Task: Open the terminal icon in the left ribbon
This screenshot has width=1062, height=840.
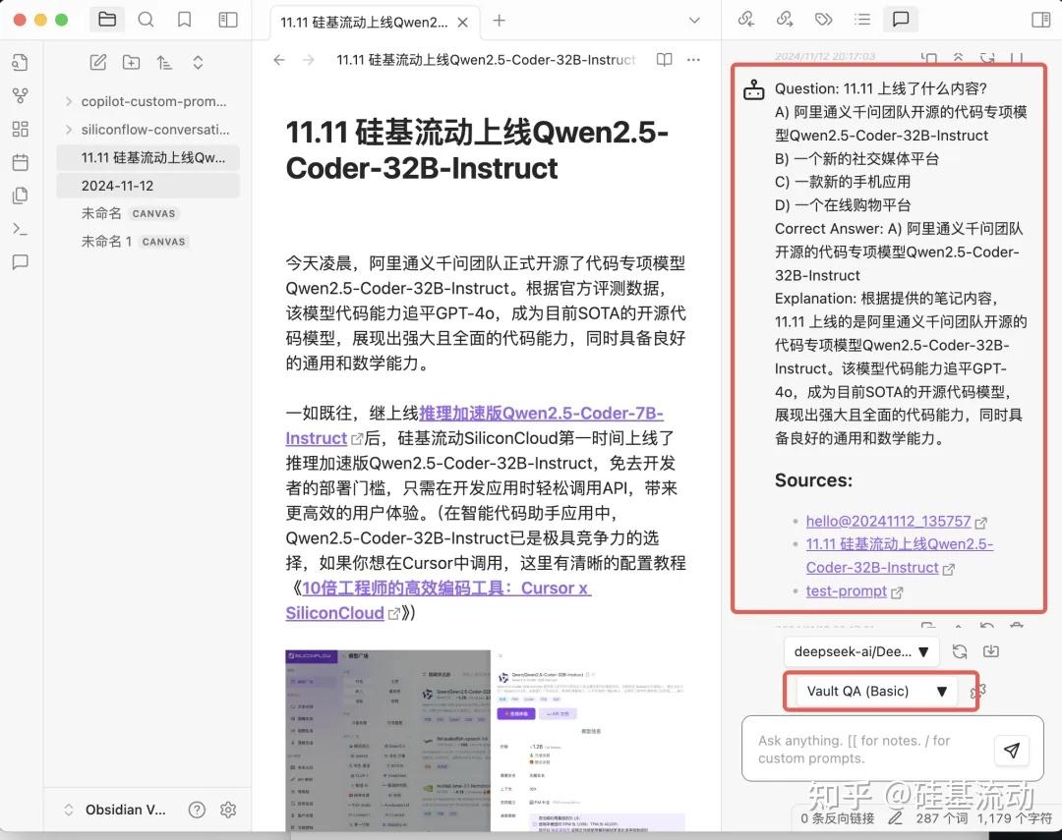Action: (x=21, y=229)
